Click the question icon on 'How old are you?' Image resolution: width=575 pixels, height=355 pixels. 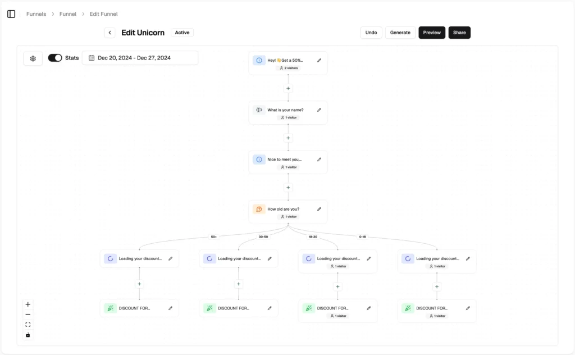pyautogui.click(x=259, y=209)
